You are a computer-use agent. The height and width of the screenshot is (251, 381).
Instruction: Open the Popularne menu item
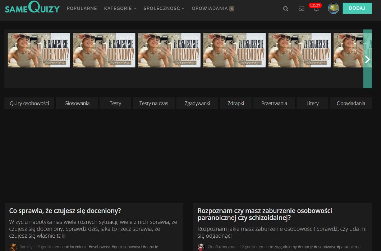[x=82, y=8]
